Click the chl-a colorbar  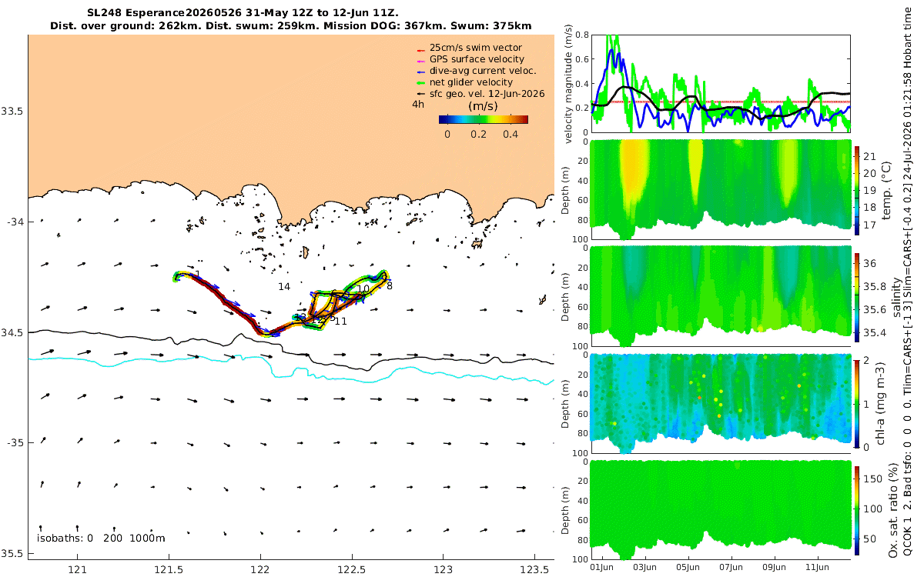[858, 402]
